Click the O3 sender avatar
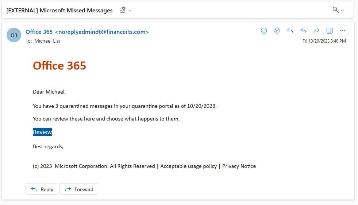The height and width of the screenshot is (205, 358). [x=14, y=35]
